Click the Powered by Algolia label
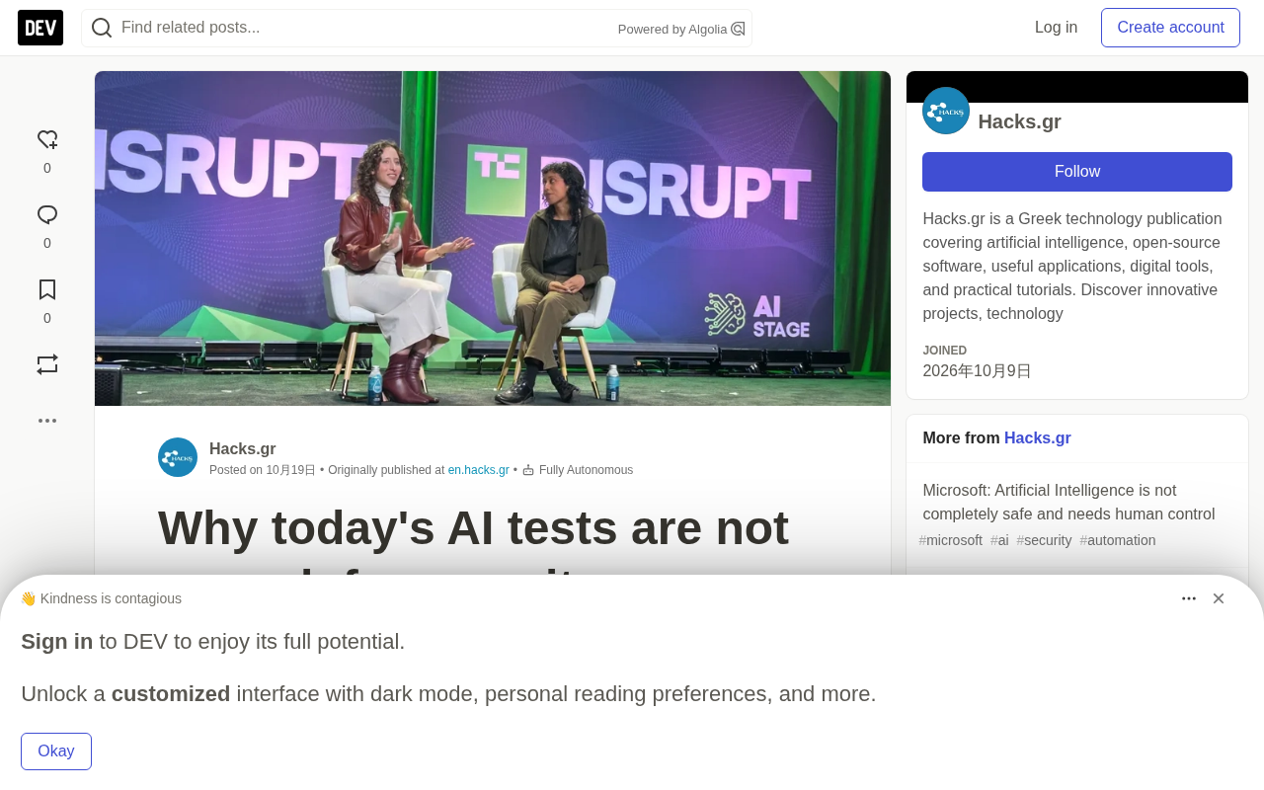This screenshot has width=1264, height=790. point(672,30)
